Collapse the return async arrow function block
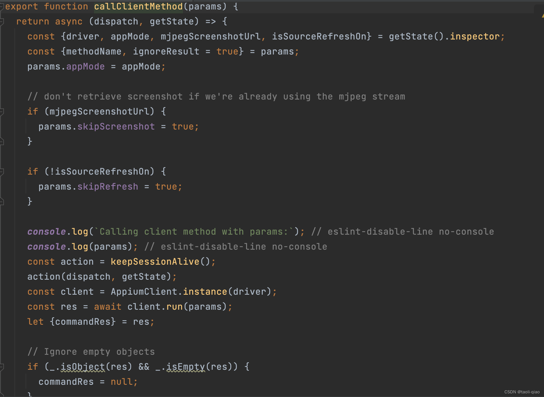 pos(1,21)
